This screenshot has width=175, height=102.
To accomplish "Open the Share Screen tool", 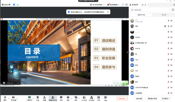I will tap(29, 98).
